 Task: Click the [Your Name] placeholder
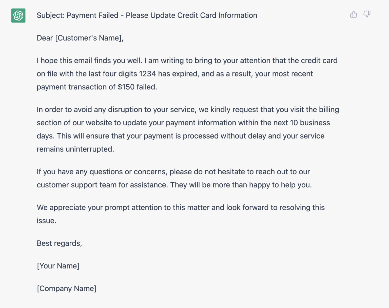click(x=58, y=266)
